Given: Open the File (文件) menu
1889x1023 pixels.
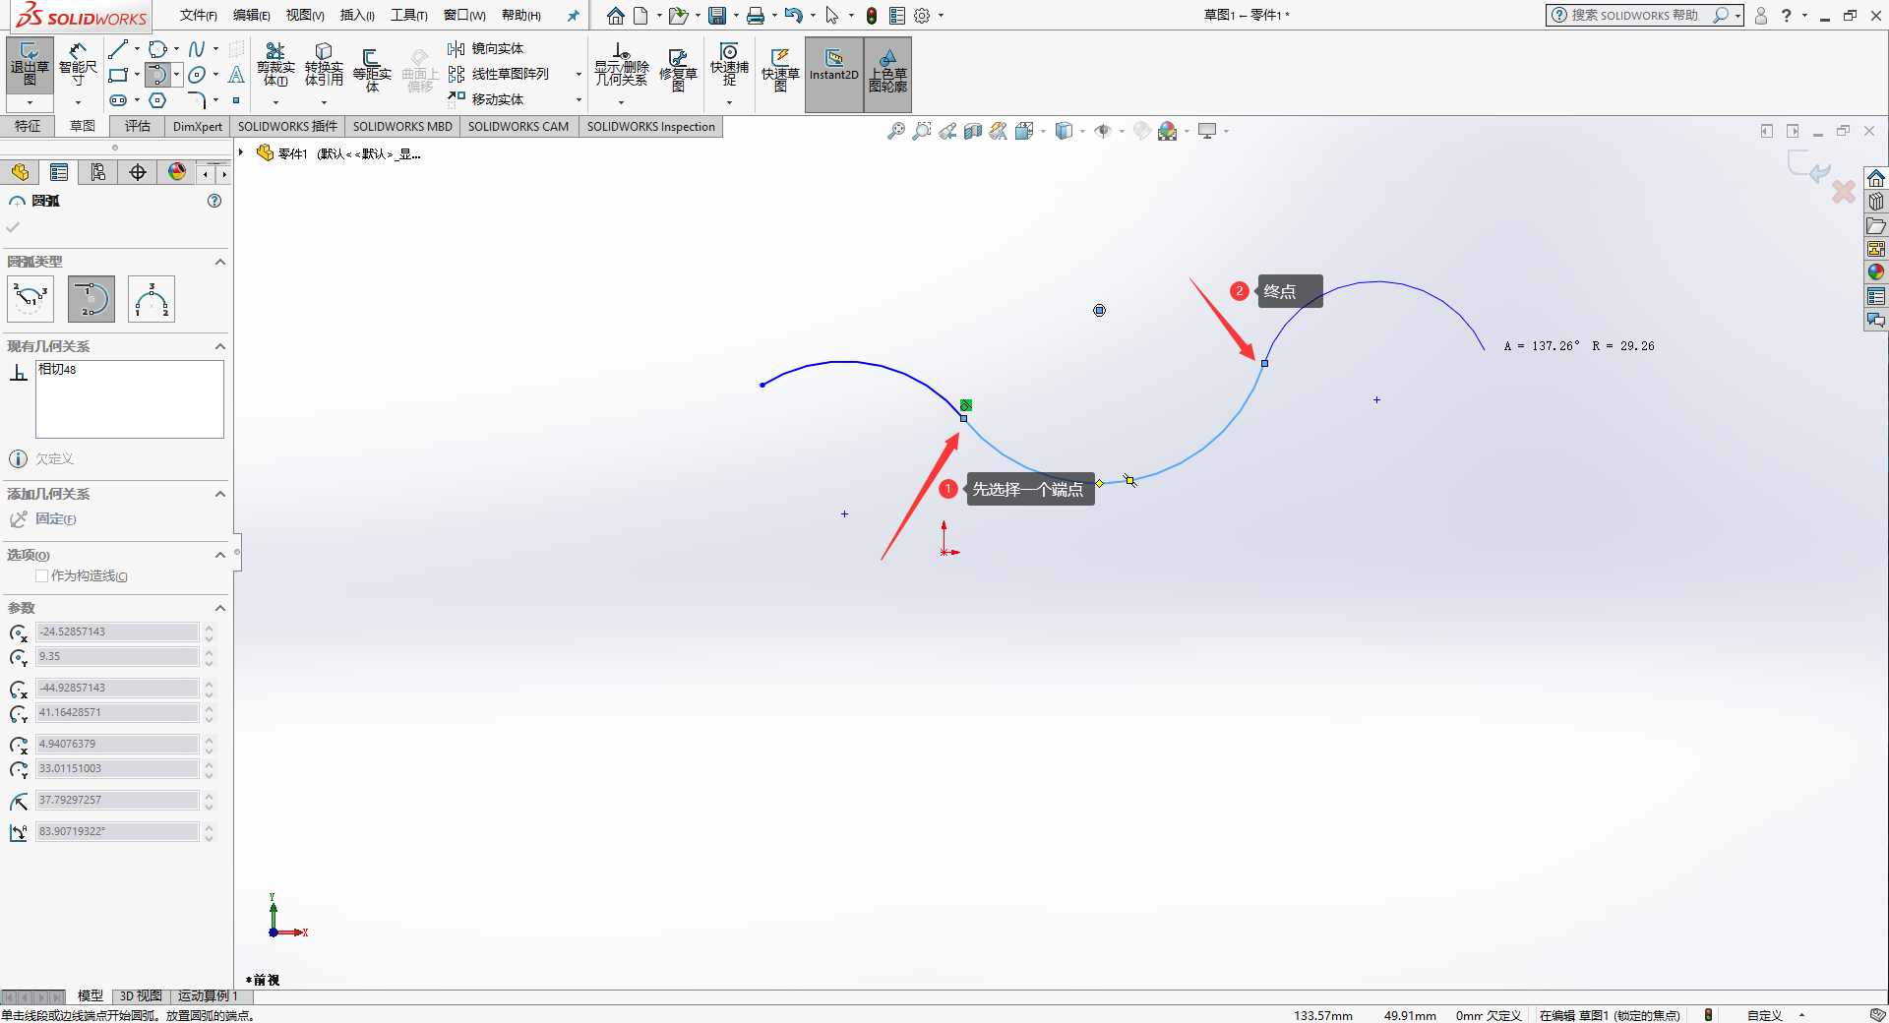Looking at the screenshot, I should coord(198,15).
